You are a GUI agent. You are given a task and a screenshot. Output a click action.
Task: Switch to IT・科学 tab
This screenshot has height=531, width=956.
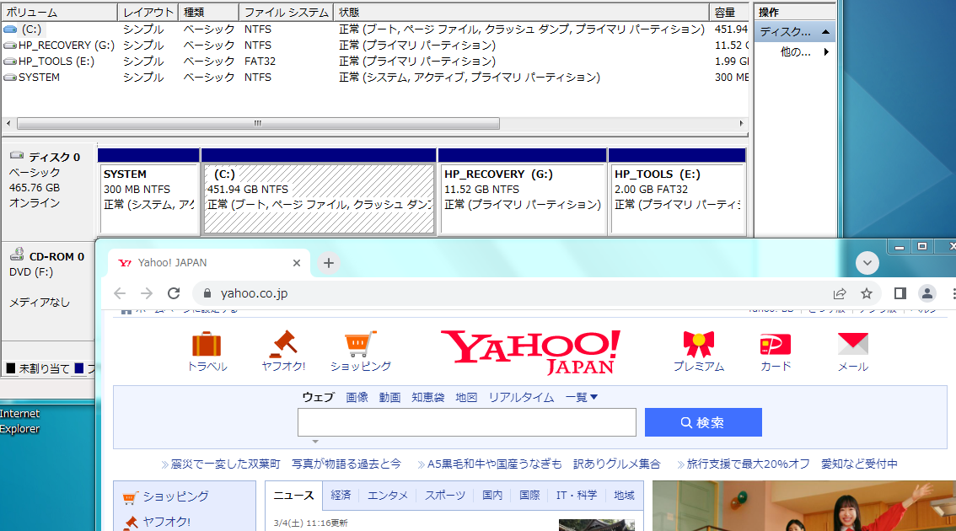point(576,495)
